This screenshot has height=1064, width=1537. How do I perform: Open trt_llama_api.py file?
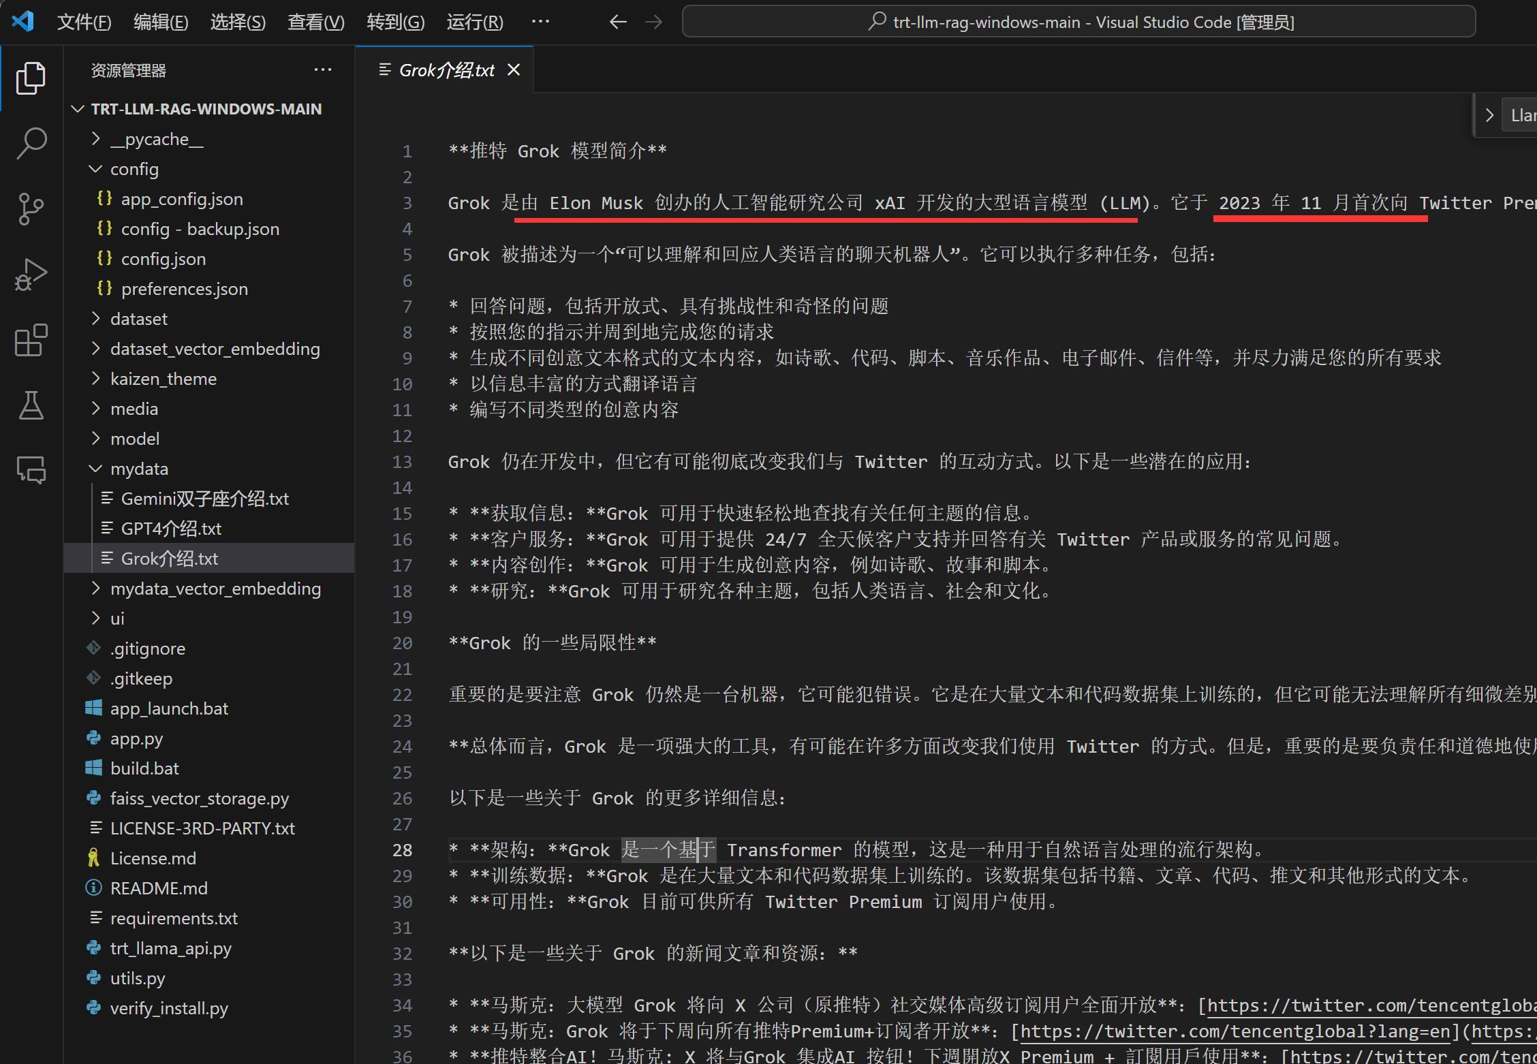pyautogui.click(x=208, y=948)
